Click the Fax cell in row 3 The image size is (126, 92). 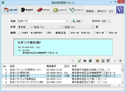coord(66,73)
